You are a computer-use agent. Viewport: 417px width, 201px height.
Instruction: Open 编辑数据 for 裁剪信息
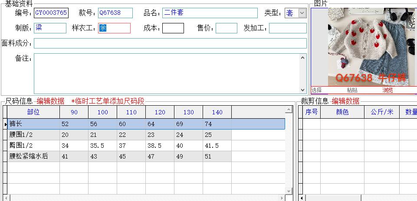345,101
